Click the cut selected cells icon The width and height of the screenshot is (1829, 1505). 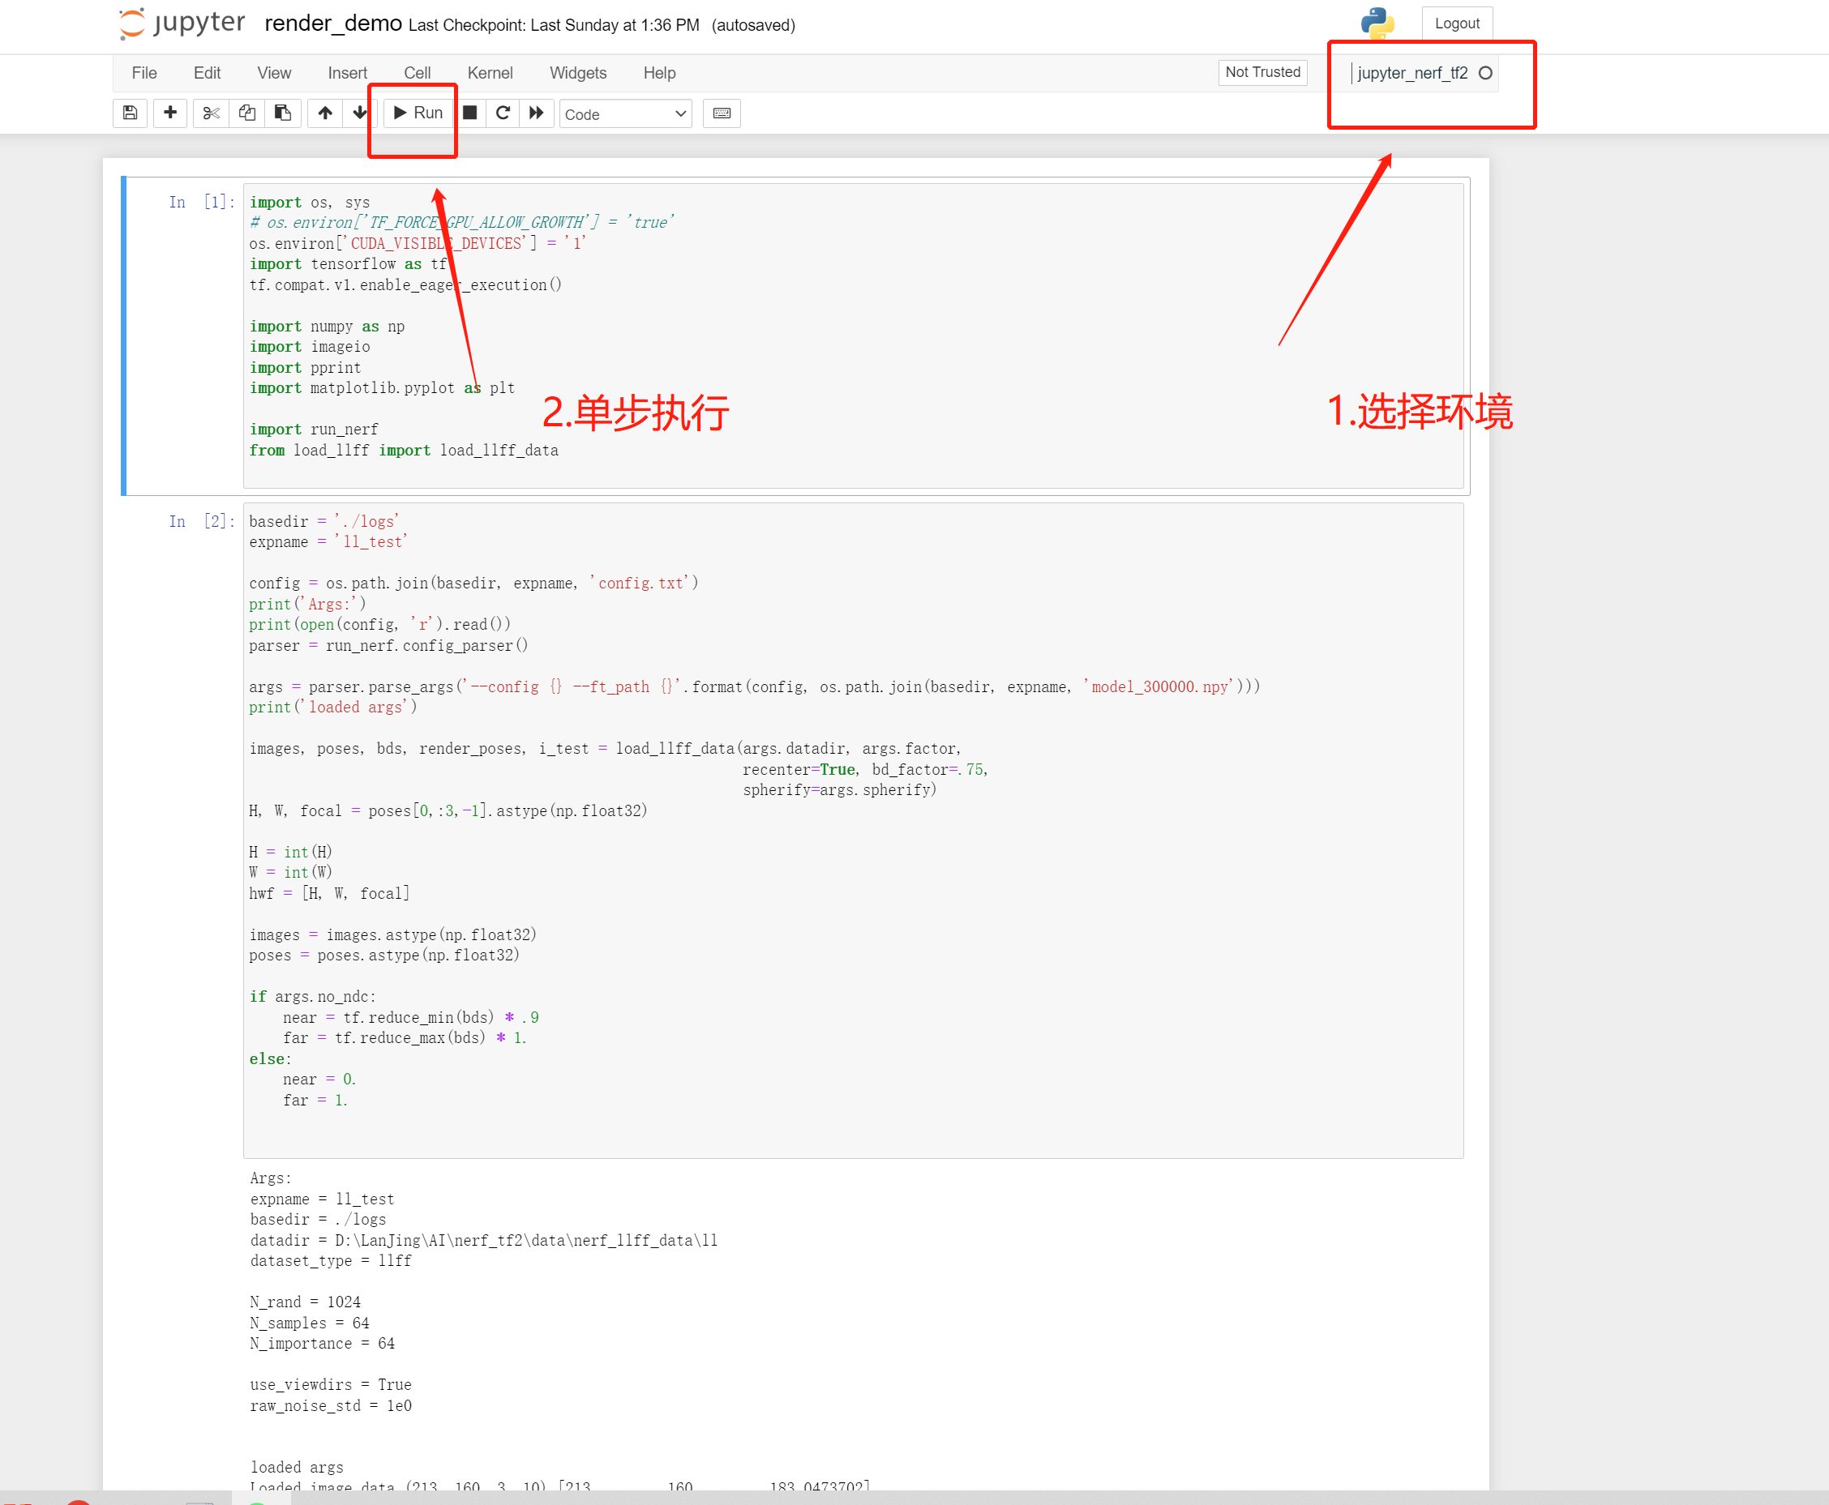pyautogui.click(x=211, y=114)
